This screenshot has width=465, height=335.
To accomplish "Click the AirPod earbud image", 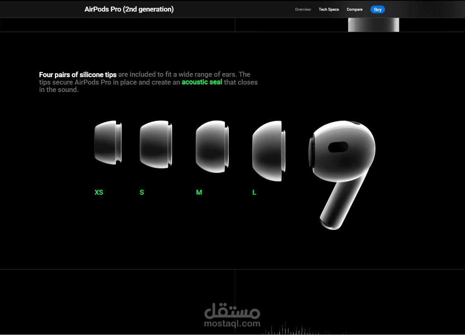I will [342, 175].
